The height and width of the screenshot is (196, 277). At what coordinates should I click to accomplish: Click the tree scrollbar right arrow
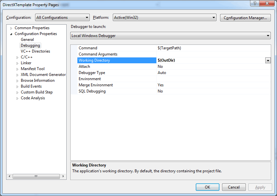[63, 176]
